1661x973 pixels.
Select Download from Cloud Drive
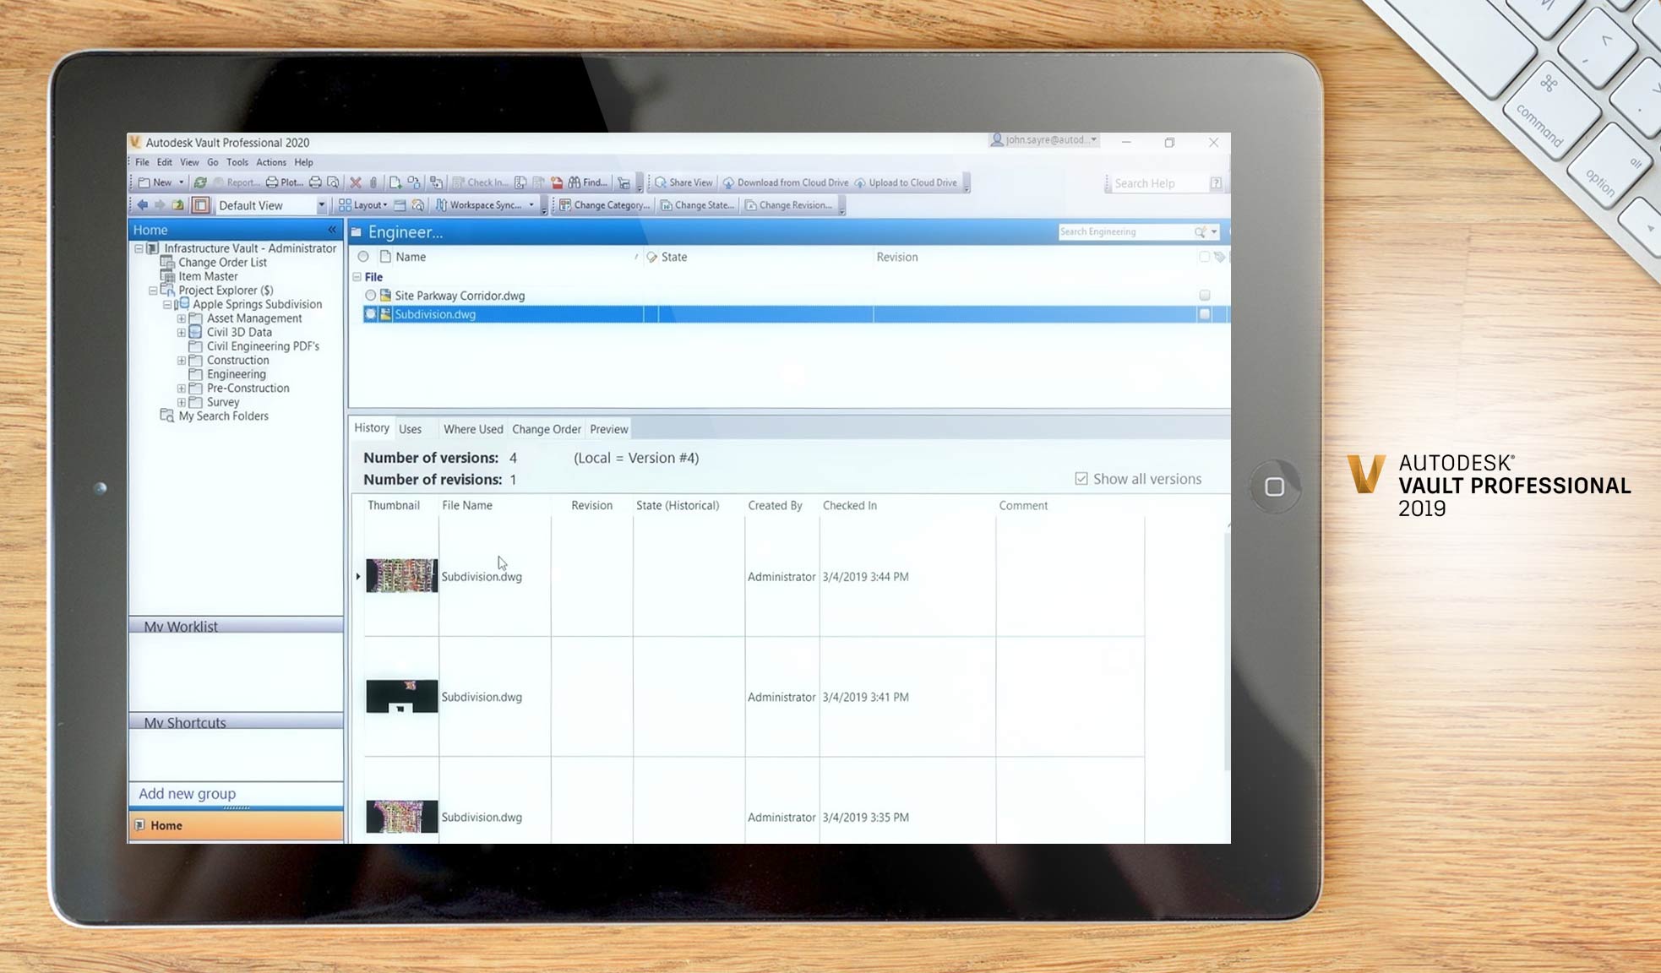coord(787,182)
